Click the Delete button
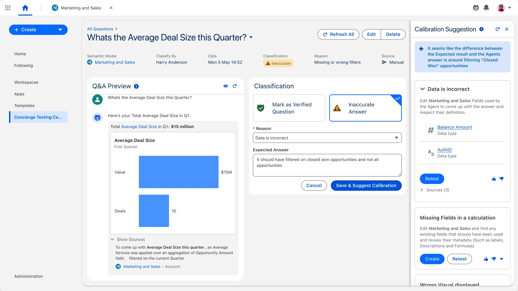518x291 pixels. [393, 34]
